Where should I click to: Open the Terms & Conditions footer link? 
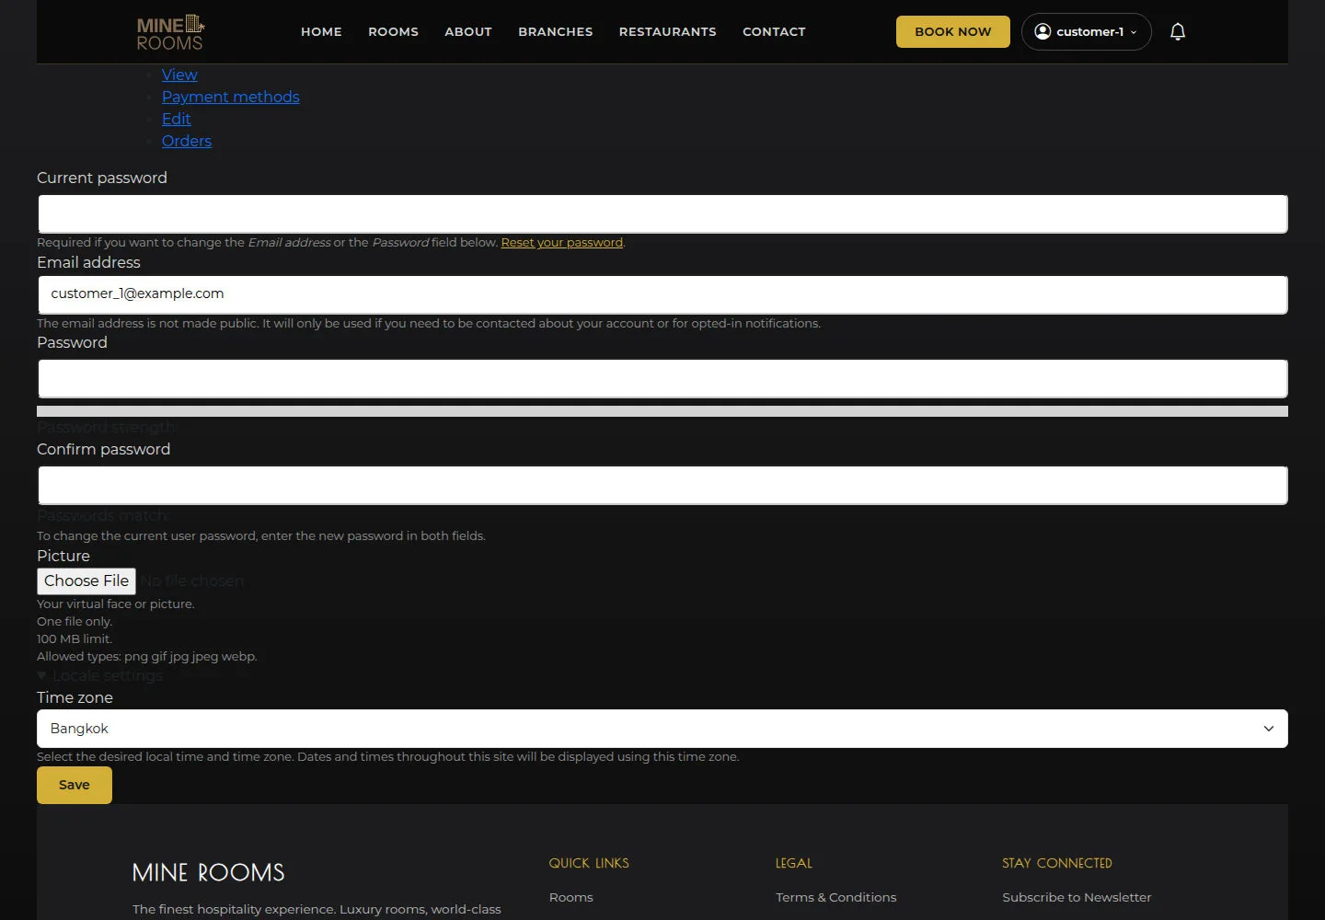click(x=836, y=898)
